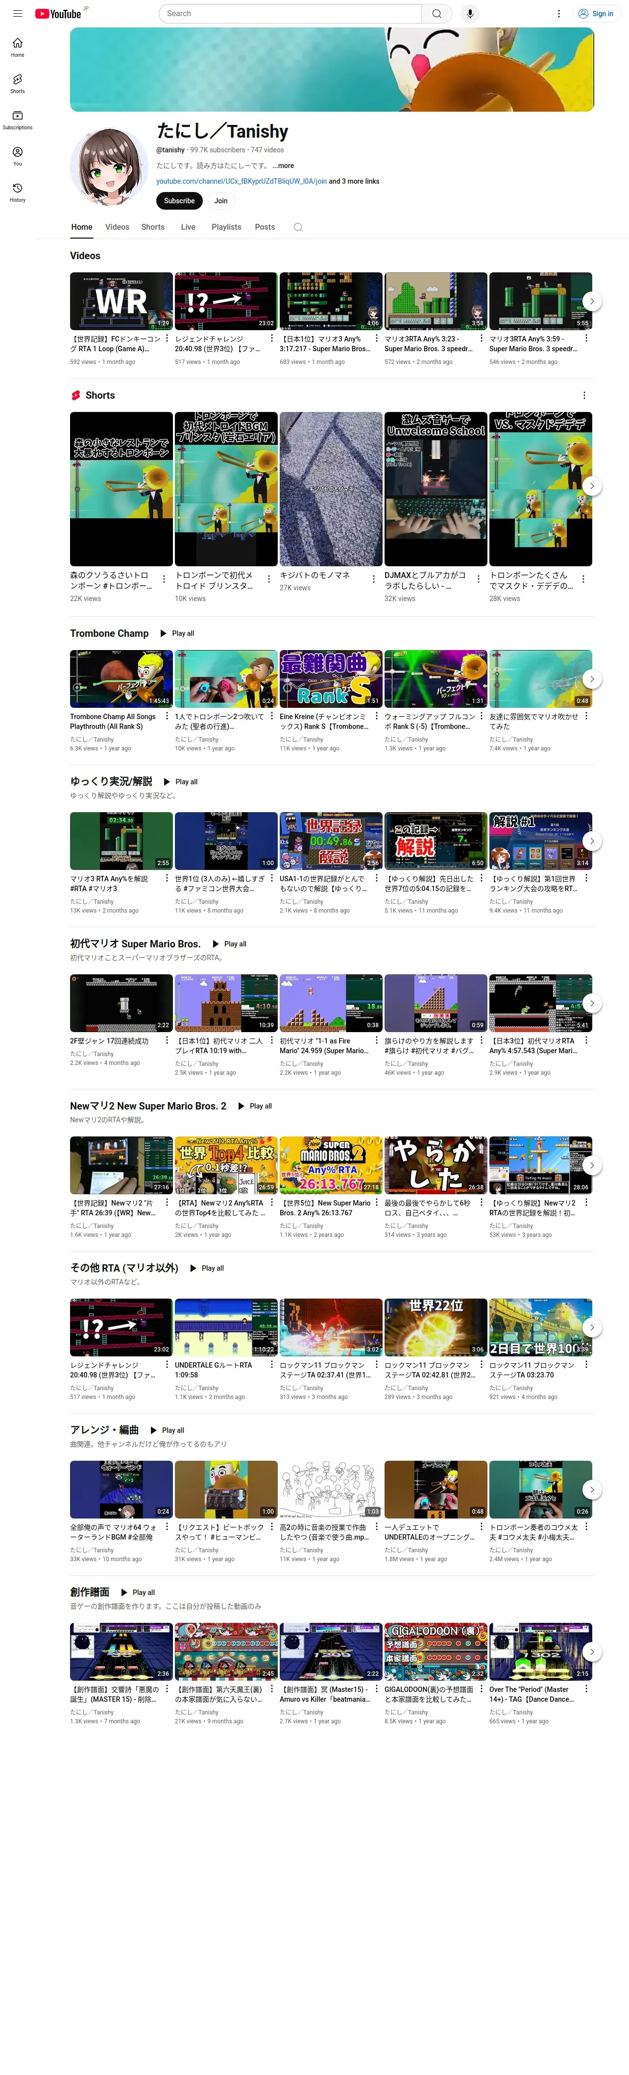
Task: Open the Unwelcome School short thumbnail
Action: click(x=435, y=489)
